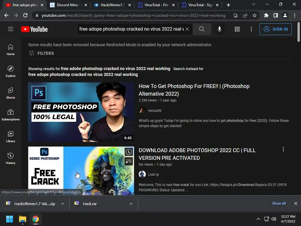301x226 pixels.
Task: Visit the Leal rp channel
Action: [x=153, y=174]
